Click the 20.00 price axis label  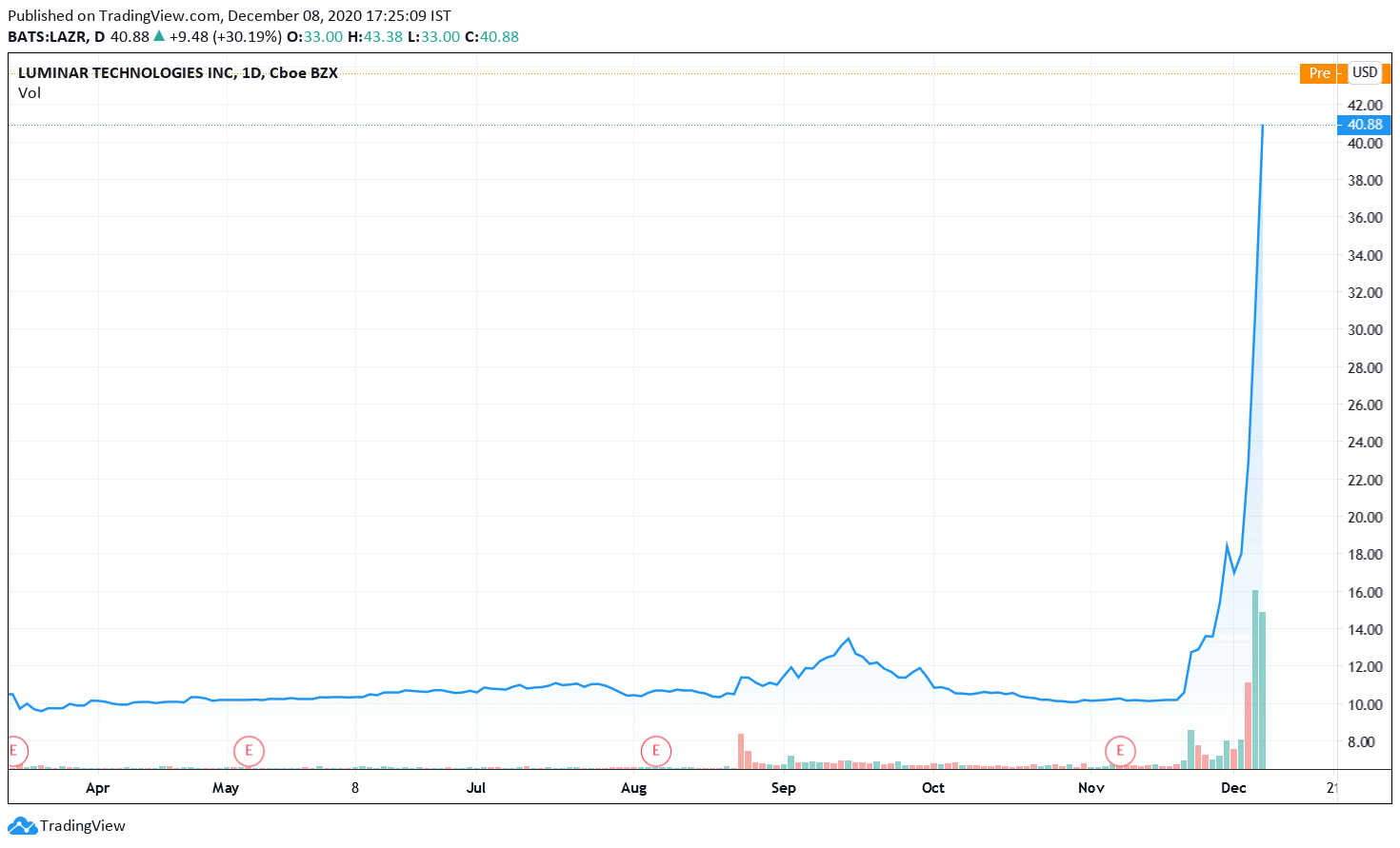tap(1365, 518)
